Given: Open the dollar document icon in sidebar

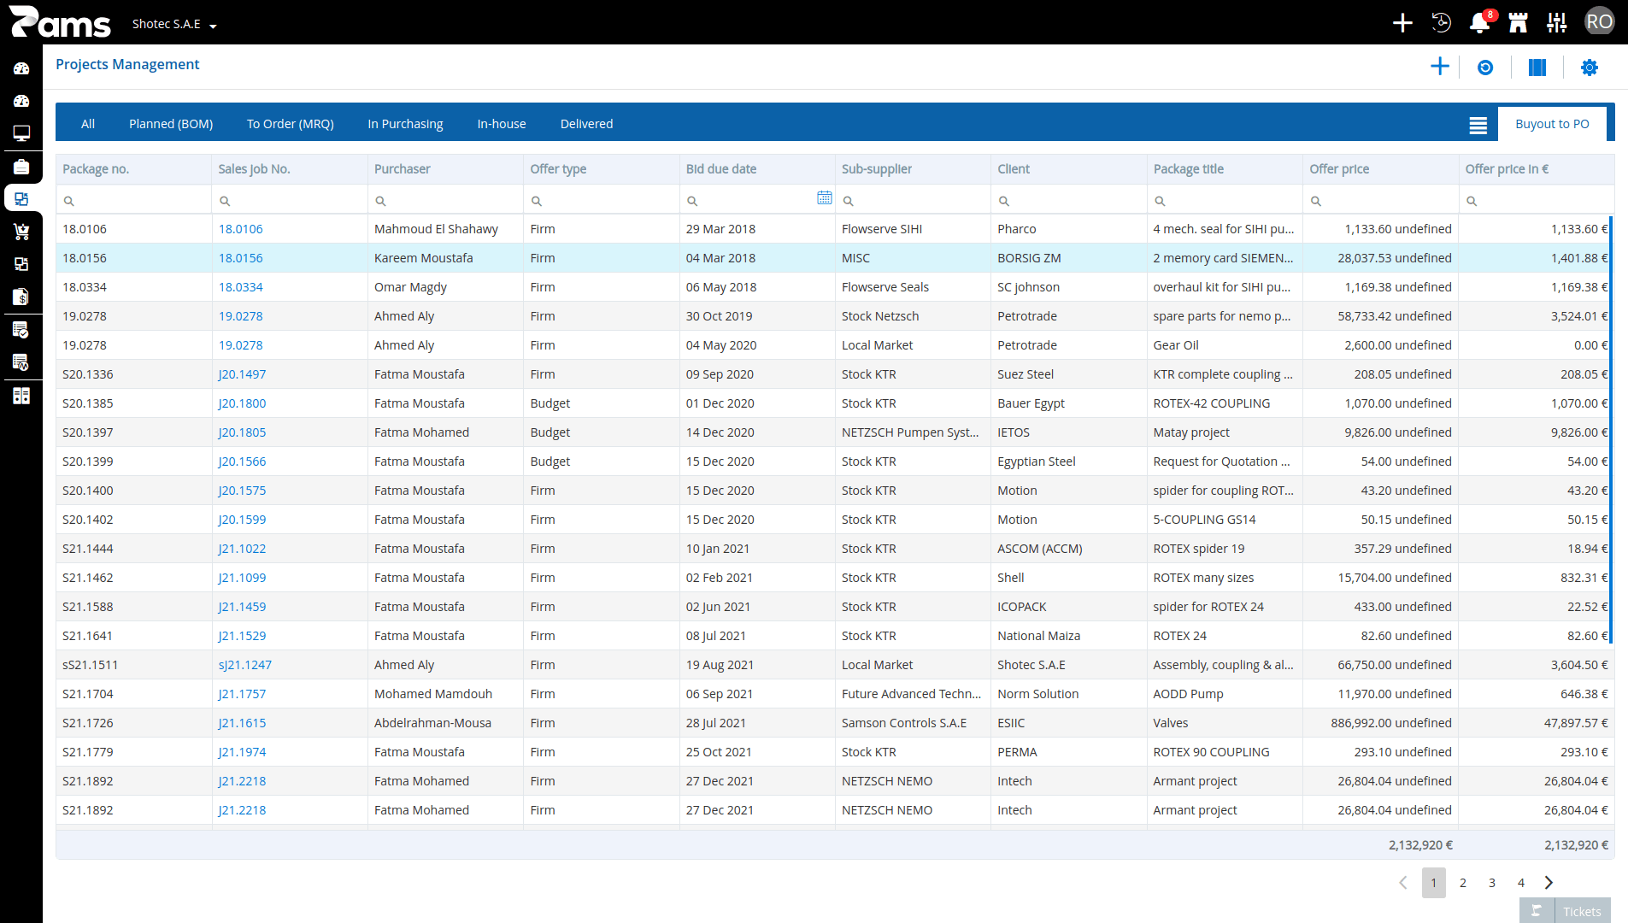Looking at the screenshot, I should tap(21, 297).
